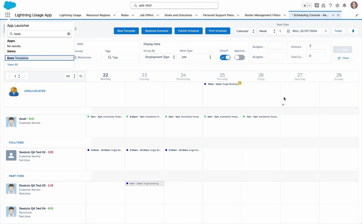Open Tuesday 9am - 10am Single Booking
Viewport: 362px width, 224px height.
(144, 183)
